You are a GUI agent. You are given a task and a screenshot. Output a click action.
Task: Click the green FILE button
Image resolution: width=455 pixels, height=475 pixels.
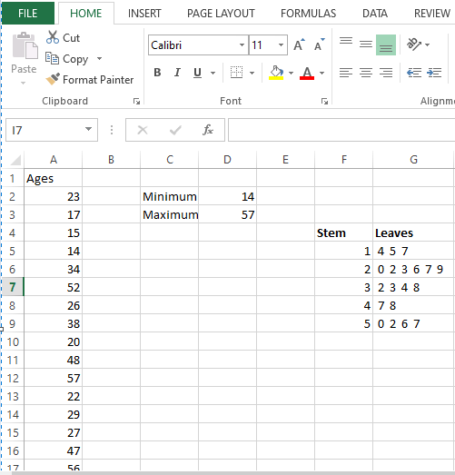coord(28,13)
